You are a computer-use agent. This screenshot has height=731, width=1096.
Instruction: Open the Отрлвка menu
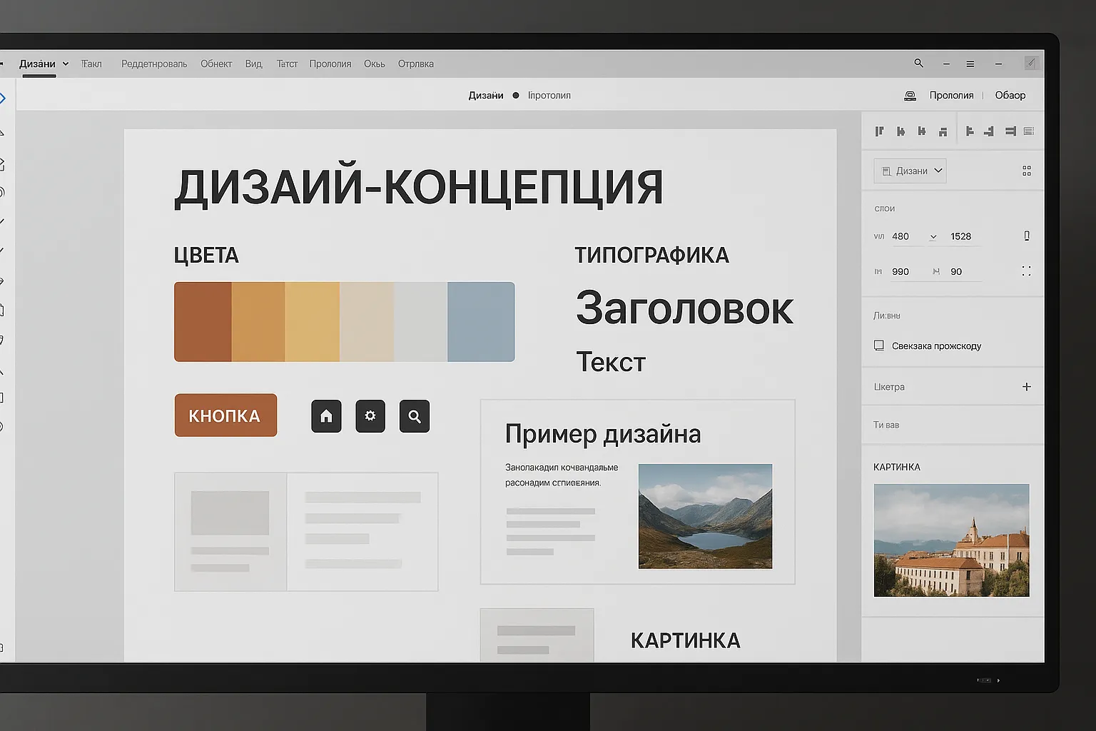(416, 64)
